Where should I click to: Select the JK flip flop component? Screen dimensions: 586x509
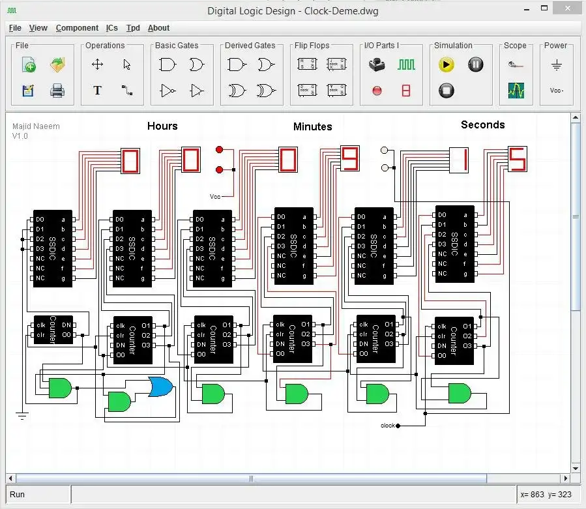pos(336,63)
